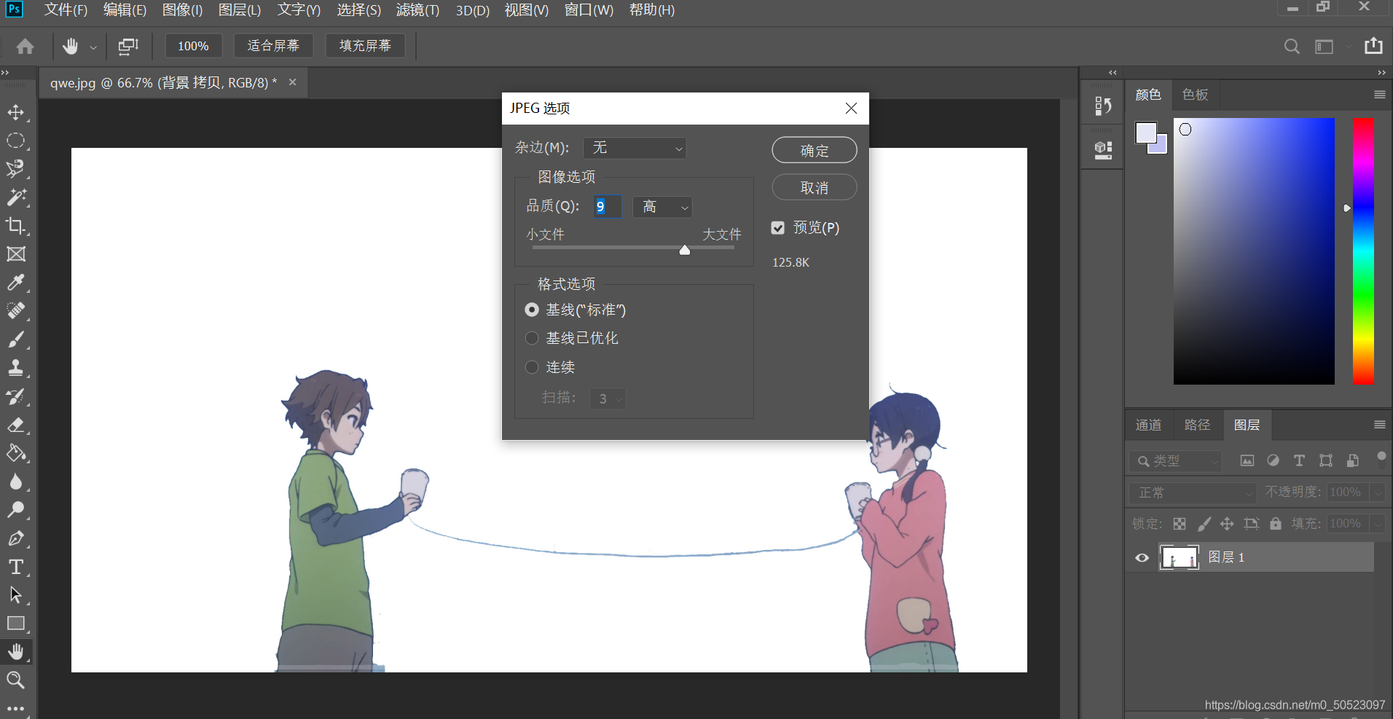Open the Layers panel menu icon

1379,425
